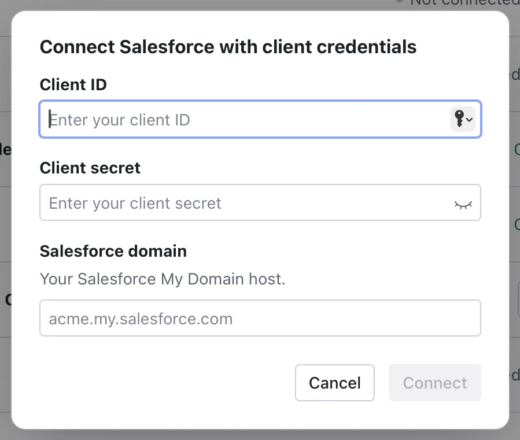This screenshot has width=520, height=440.
Task: Open the password manager key dropdown
Action: click(463, 119)
